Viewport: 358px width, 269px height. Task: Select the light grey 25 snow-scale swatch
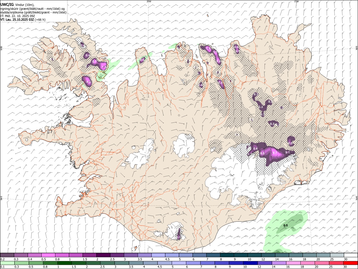pos(337,255)
